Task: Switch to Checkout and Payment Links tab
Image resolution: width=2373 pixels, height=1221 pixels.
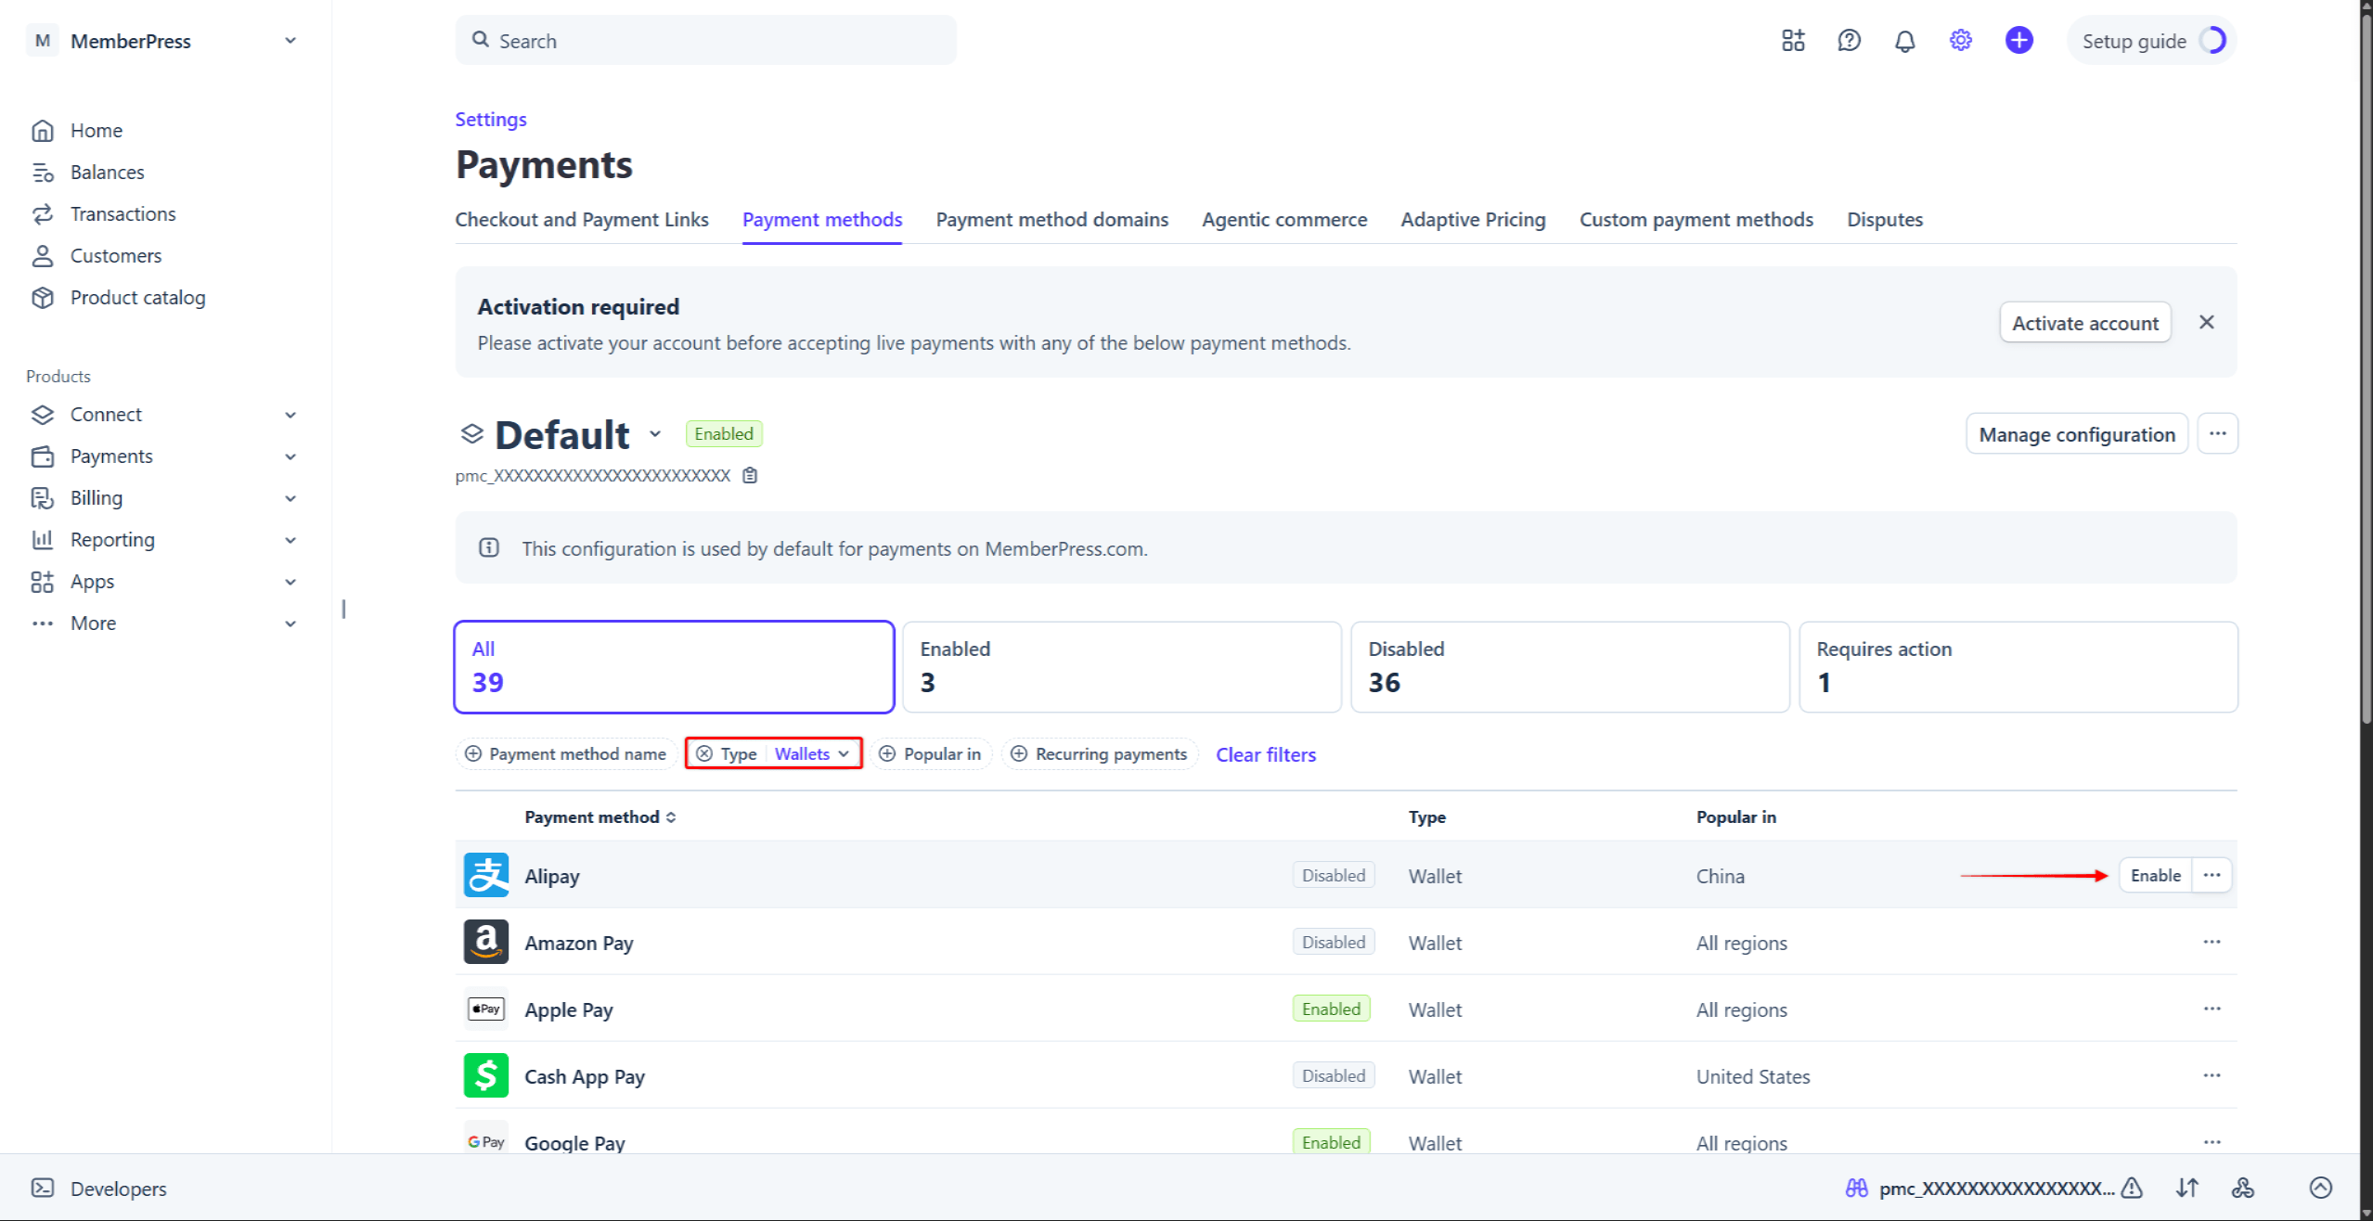Action: click(x=581, y=220)
